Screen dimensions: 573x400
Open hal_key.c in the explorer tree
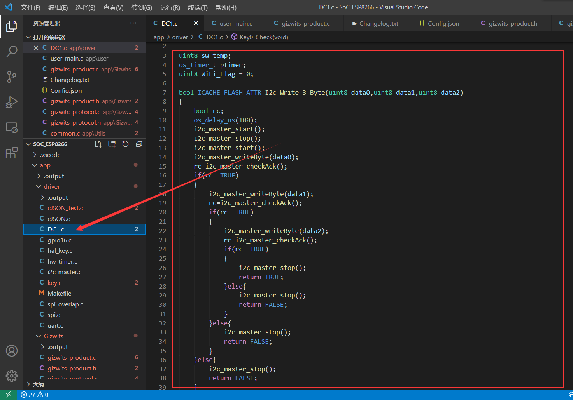(x=85, y=251)
